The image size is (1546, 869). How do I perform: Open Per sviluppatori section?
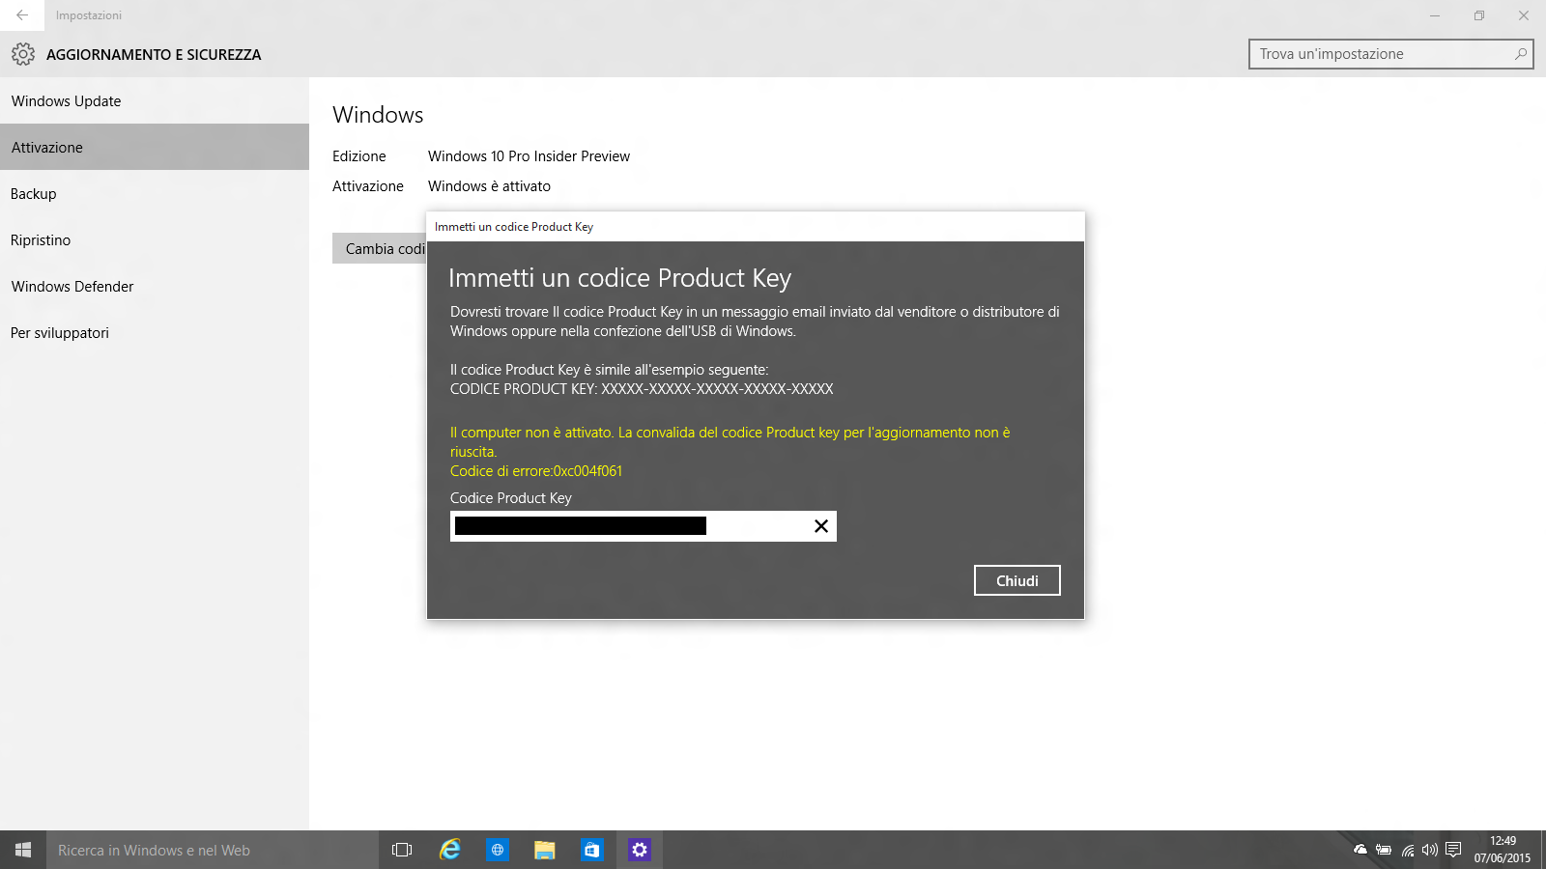(155, 332)
